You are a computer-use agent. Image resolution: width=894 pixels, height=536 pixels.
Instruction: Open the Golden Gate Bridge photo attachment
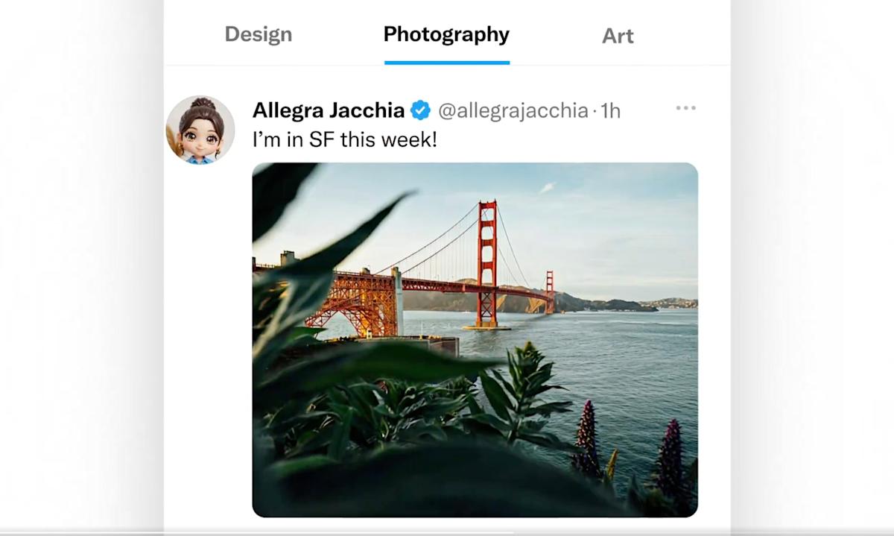pyautogui.click(x=475, y=339)
